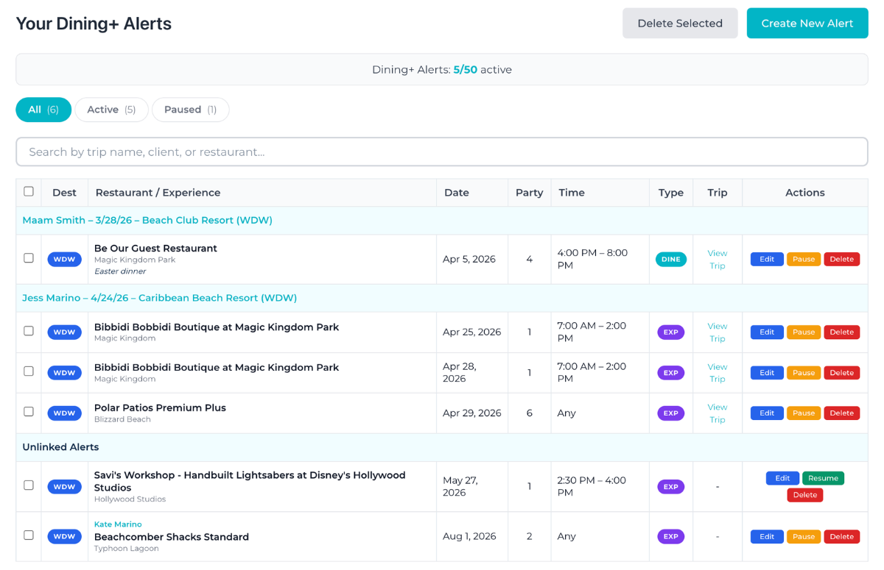
Task: Click the search by trip name field
Action: point(442,152)
